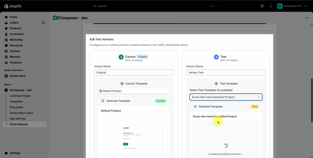Click the three-dot menu beside EComposer title
313x158 pixels.
pyautogui.click(x=307, y=18)
